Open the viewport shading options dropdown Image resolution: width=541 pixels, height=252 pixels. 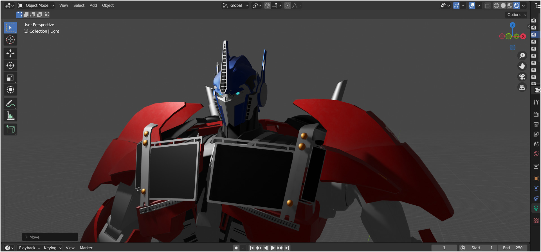(524, 5)
